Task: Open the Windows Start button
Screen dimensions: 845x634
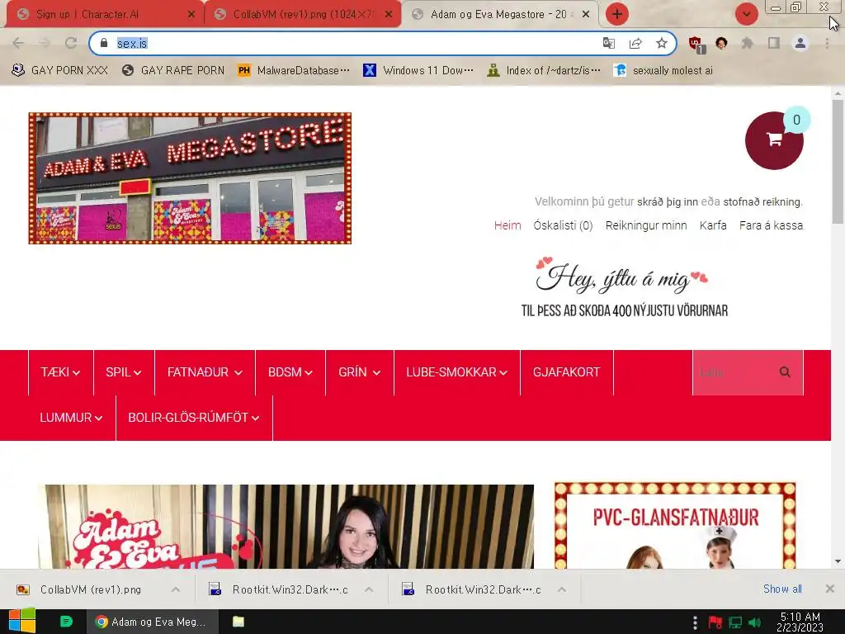Action: pyautogui.click(x=22, y=622)
